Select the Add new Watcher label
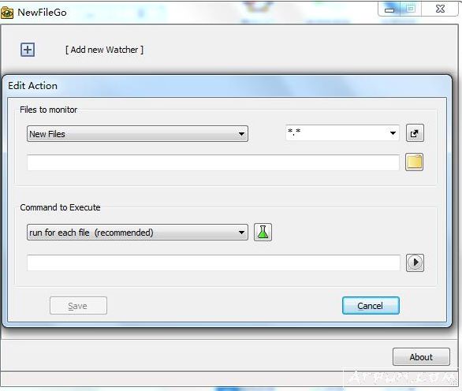This screenshot has height=391, width=462. (104, 50)
